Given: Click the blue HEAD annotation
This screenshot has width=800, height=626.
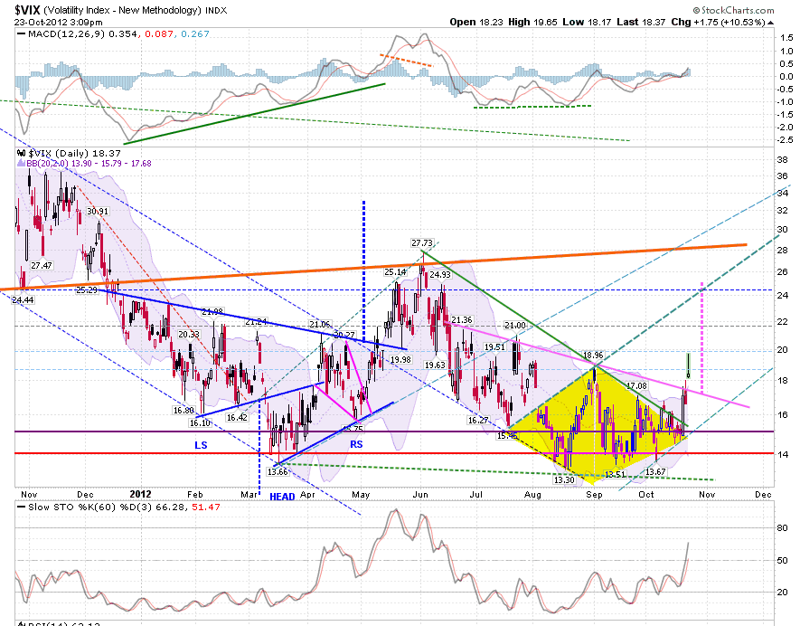Looking at the screenshot, I should (282, 497).
